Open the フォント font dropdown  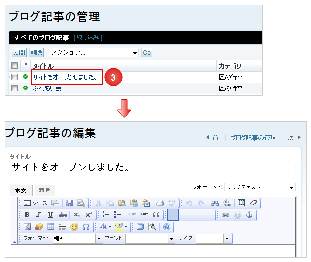150,239
